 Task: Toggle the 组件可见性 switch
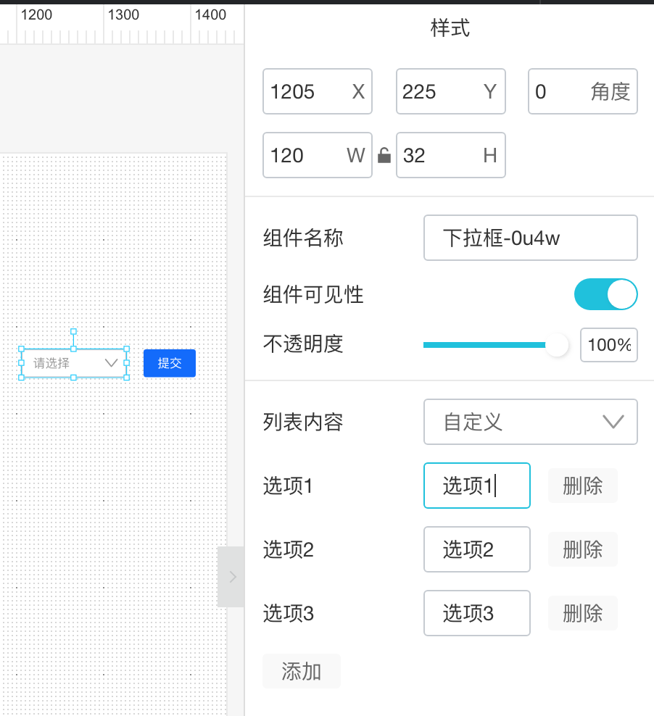click(605, 295)
